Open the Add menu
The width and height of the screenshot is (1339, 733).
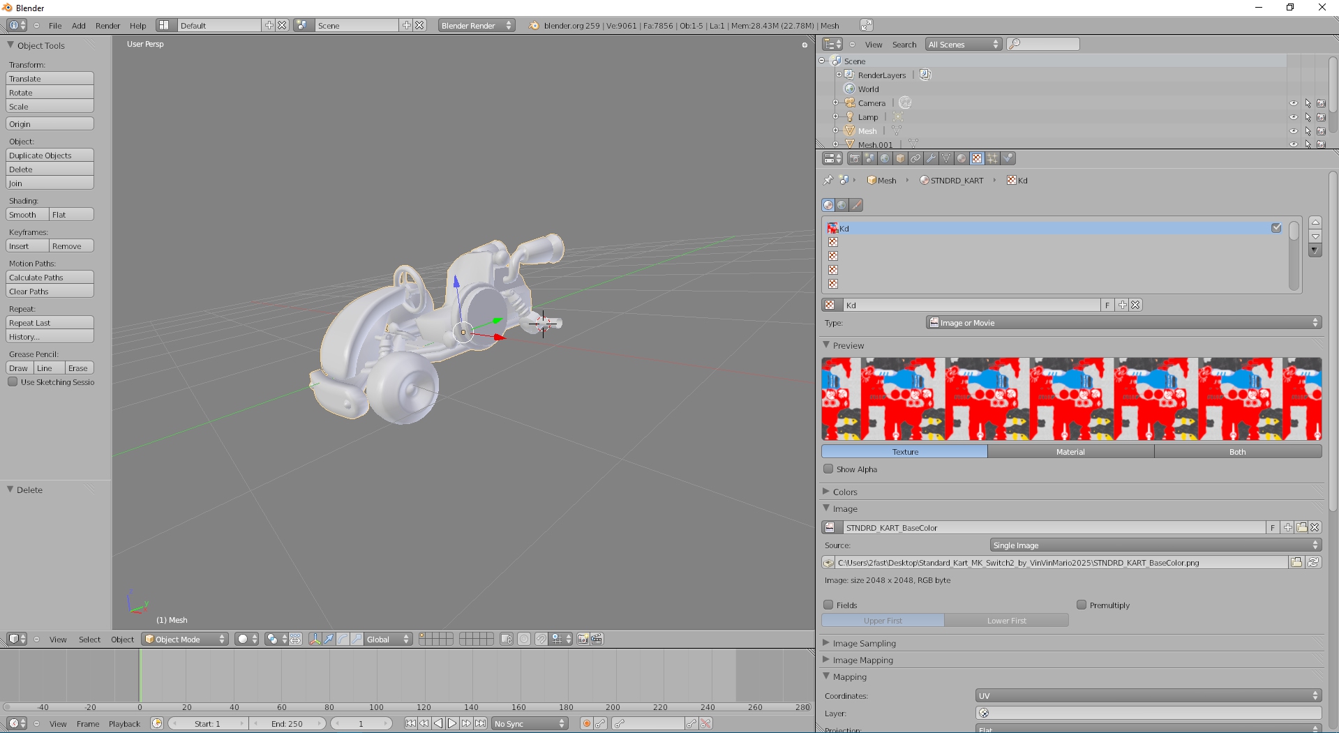point(79,25)
